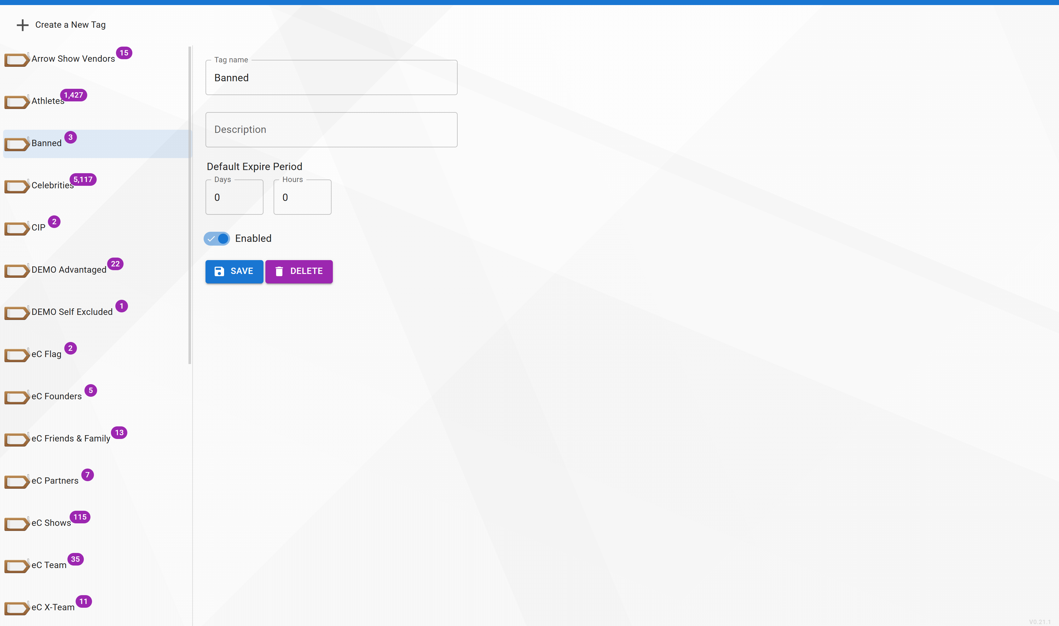1059x626 pixels.
Task: Open the eC Partners tag
Action: tap(55, 481)
